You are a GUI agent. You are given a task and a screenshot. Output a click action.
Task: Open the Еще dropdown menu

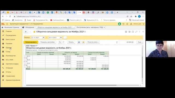click(x=140, y=42)
